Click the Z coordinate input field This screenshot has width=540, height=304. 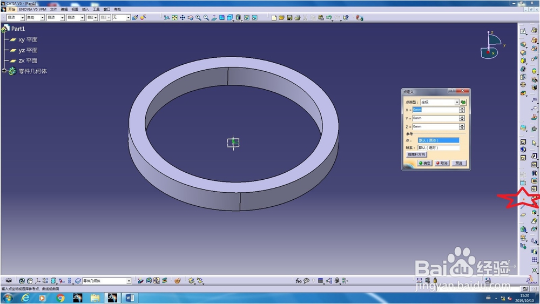436,127
